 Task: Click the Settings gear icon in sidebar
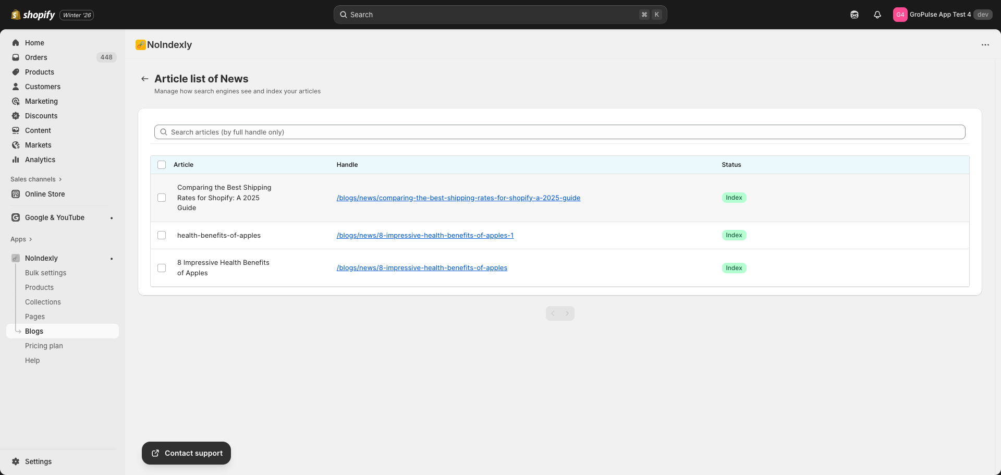(16, 461)
